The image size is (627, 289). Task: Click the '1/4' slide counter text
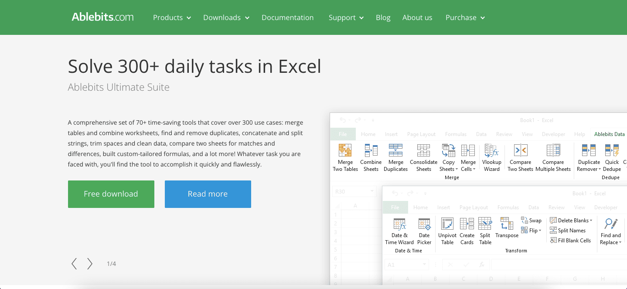point(111,264)
